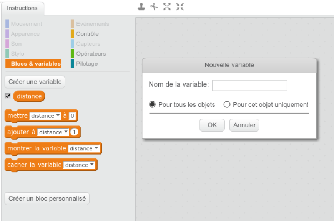Open the Contrôle block category
The height and width of the screenshot is (221, 334).
(x=88, y=34)
